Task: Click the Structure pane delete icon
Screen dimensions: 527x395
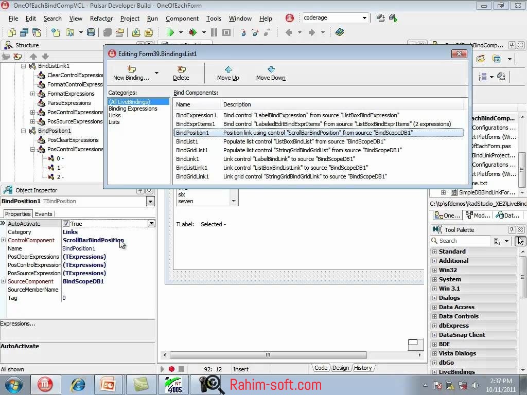Action: [17, 57]
